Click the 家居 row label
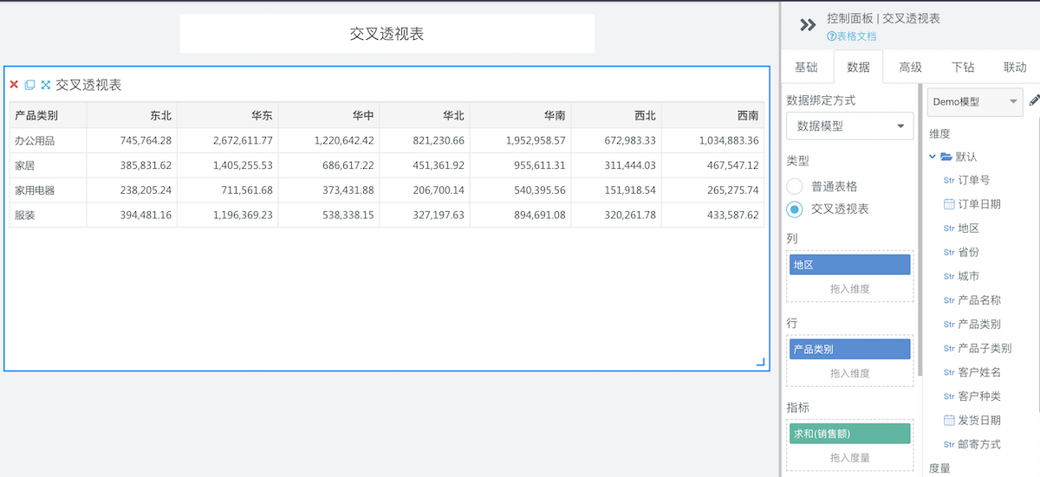The height and width of the screenshot is (477, 1040). coord(24,164)
